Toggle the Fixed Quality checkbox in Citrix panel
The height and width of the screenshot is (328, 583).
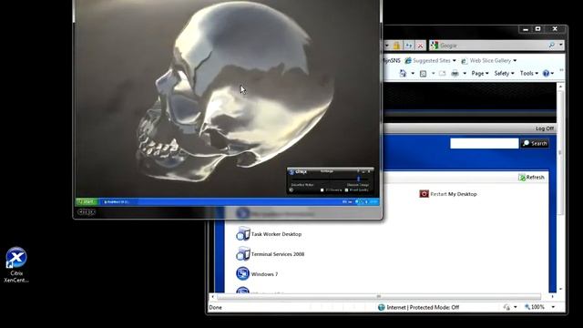click(x=346, y=190)
